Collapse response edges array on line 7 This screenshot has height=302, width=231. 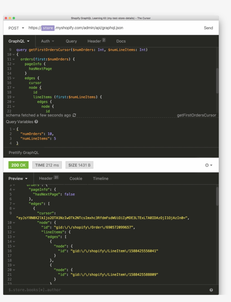pos(14,204)
